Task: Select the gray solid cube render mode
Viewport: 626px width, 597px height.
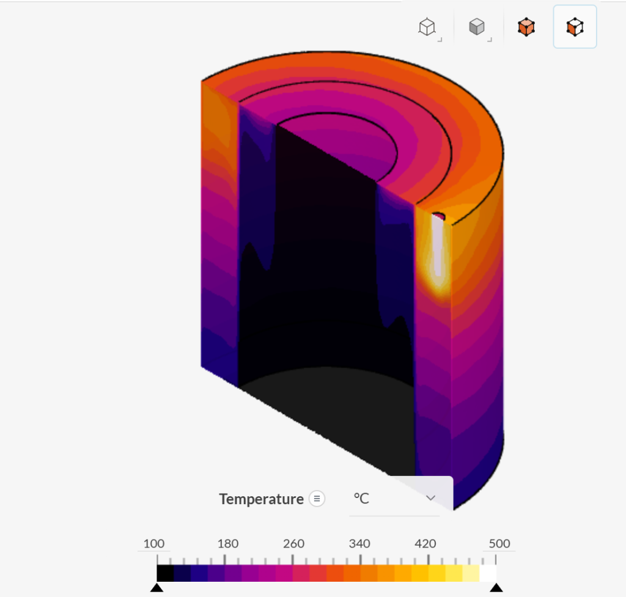Action: click(477, 27)
